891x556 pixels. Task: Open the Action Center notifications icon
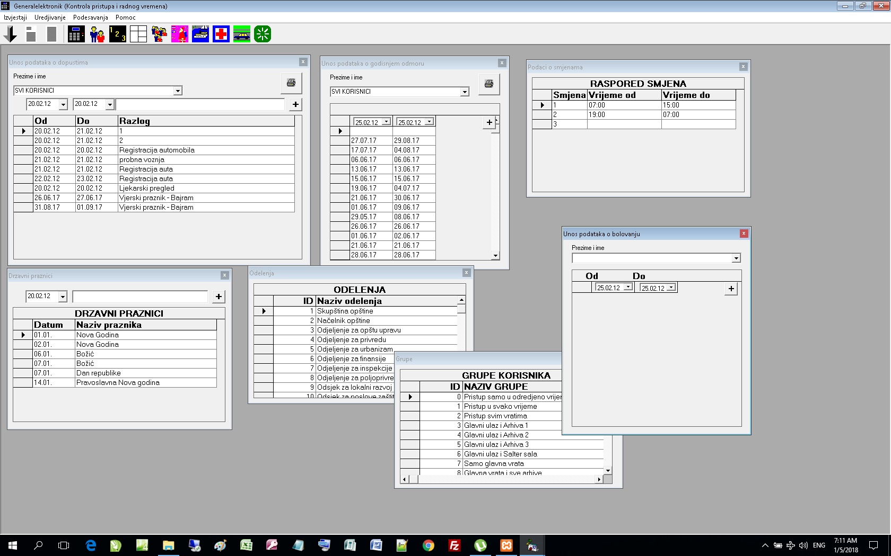click(x=873, y=545)
